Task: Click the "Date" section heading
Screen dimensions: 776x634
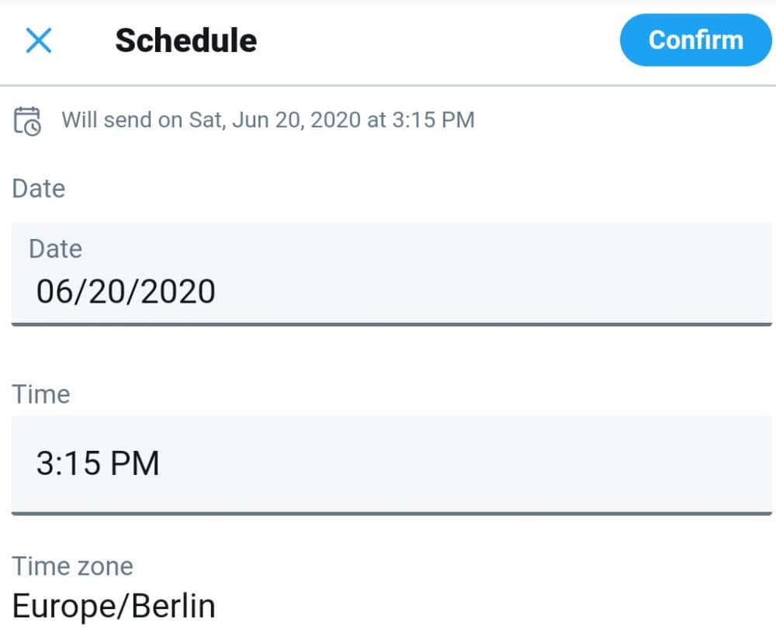Action: (x=39, y=189)
